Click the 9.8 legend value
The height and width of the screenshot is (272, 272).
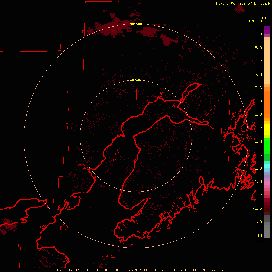(258, 34)
